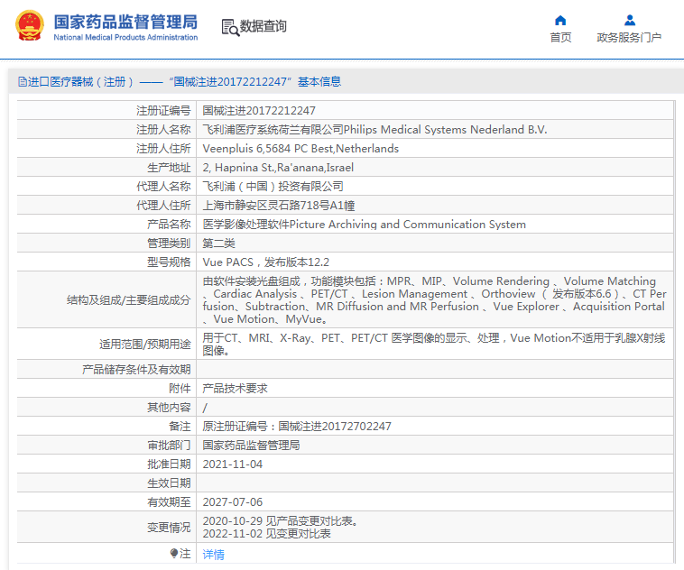Screen dimensions: 684x570
Task: Select the Veenpluis 6,5684 PC Best address
Action: coord(300,149)
